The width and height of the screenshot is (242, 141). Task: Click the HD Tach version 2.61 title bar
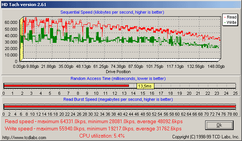click(121, 5)
